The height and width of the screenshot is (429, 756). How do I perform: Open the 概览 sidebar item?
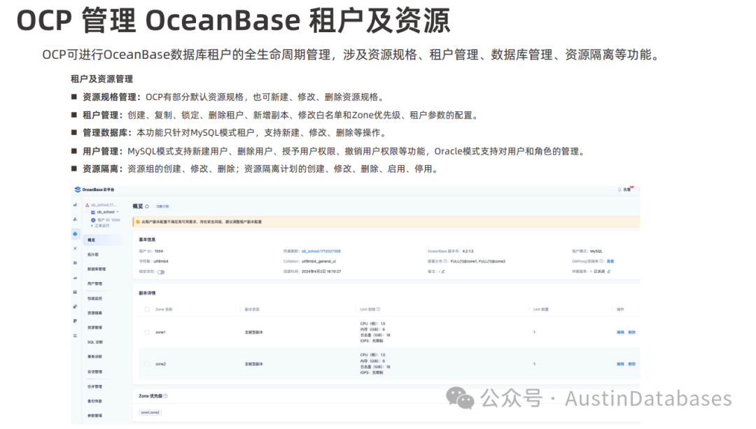point(102,240)
